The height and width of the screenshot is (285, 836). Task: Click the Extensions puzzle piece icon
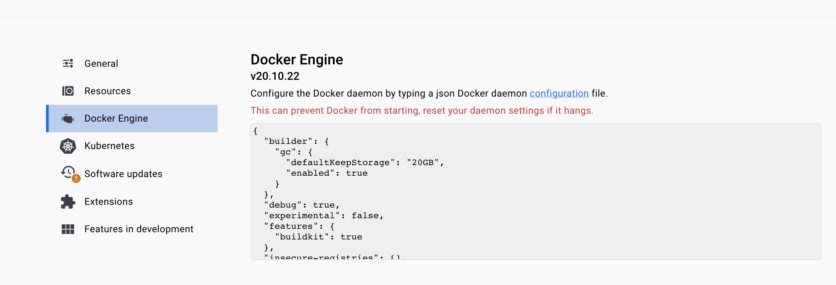(x=68, y=201)
